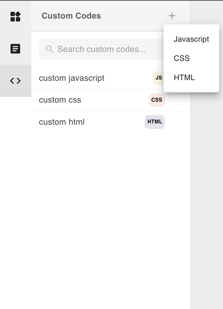223x309 pixels.
Task: Click the Custom Codes panel title
Action: 71,16
